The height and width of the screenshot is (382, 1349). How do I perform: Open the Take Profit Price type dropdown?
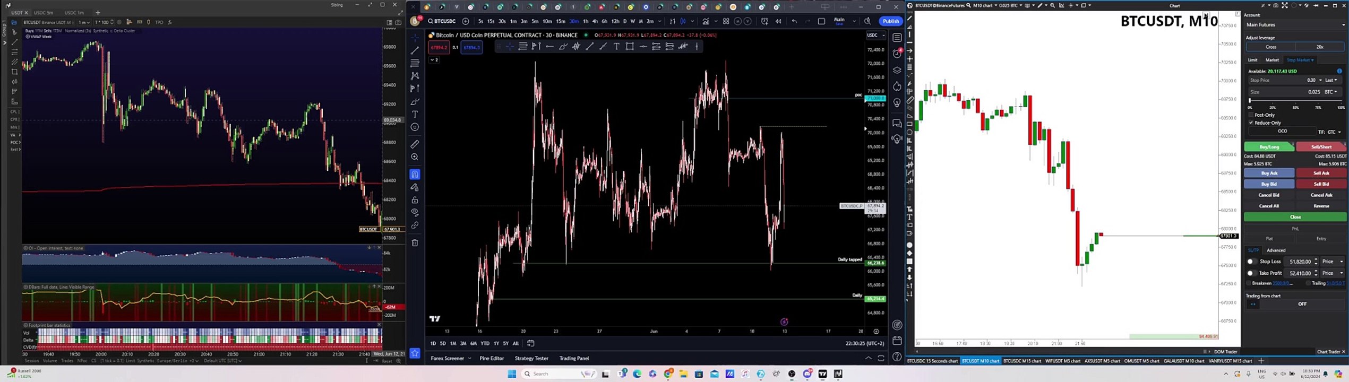coord(1331,273)
